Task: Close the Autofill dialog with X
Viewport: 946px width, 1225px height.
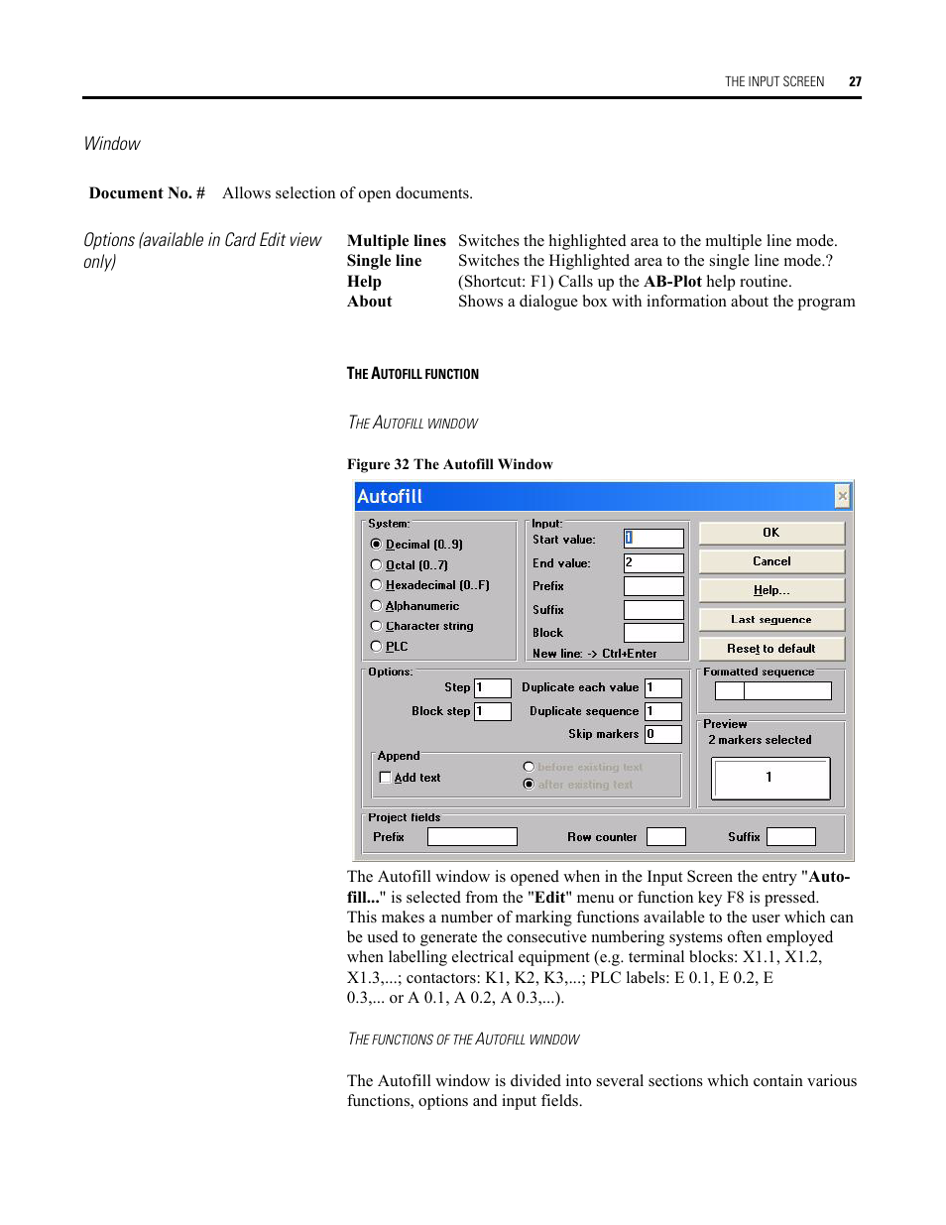Action: click(x=842, y=496)
